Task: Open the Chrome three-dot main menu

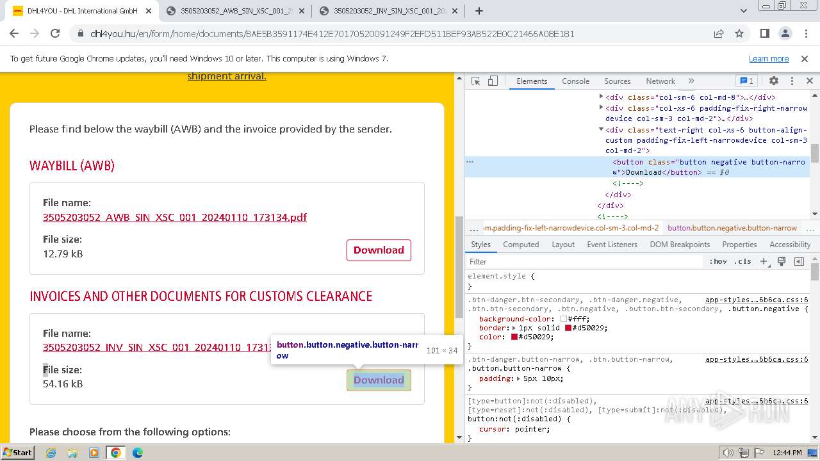Action: 805,34
